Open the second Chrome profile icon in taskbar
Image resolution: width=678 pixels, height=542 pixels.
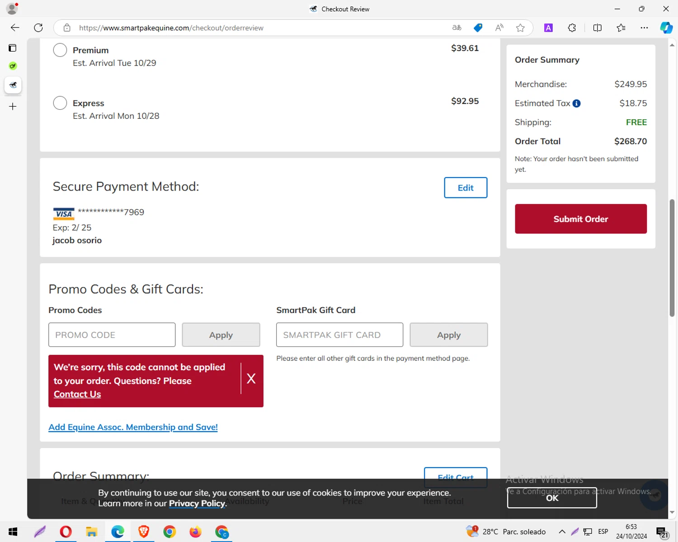pyautogui.click(x=221, y=532)
